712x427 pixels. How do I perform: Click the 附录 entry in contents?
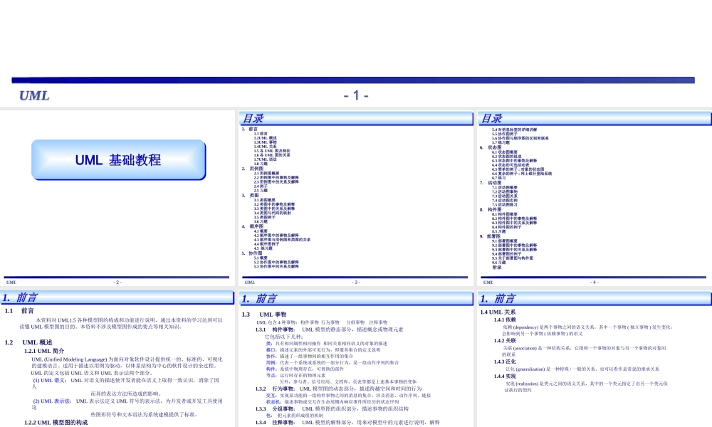(496, 267)
